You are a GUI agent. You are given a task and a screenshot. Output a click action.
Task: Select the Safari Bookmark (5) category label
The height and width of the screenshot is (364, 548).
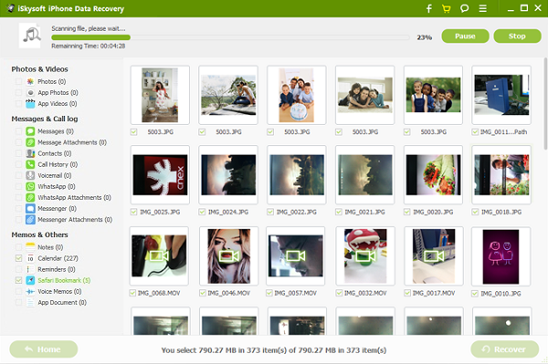pyautogui.click(x=64, y=280)
